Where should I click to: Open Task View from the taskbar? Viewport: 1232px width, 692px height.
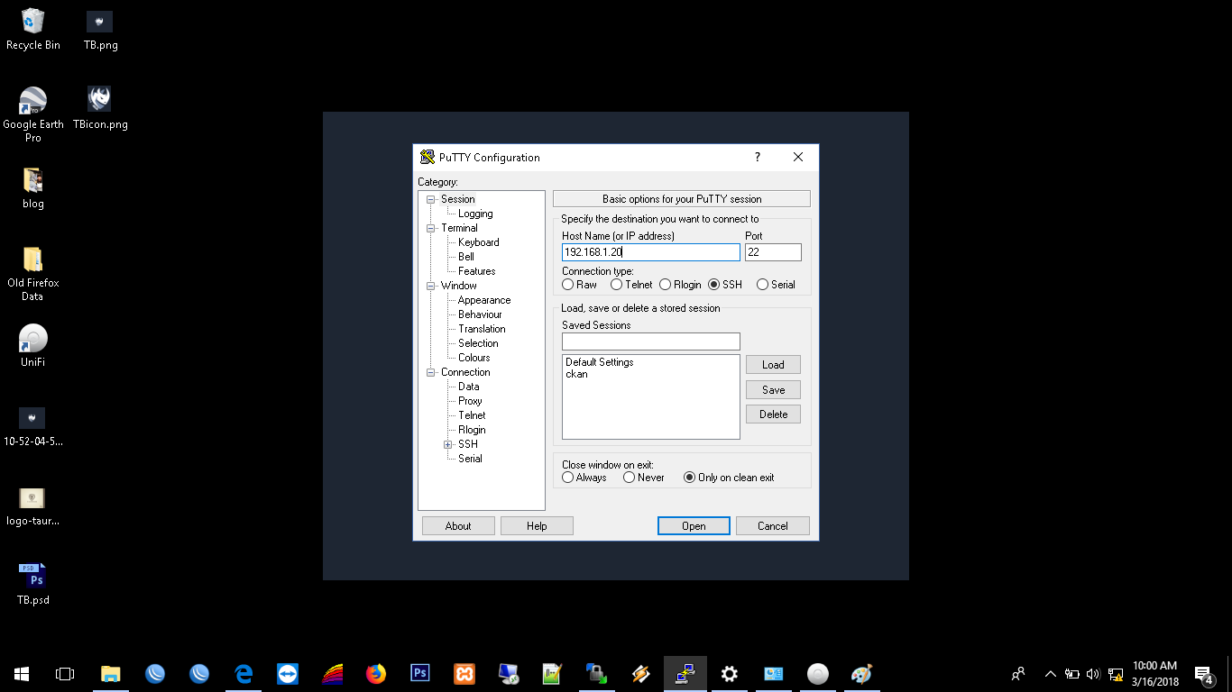(65, 673)
